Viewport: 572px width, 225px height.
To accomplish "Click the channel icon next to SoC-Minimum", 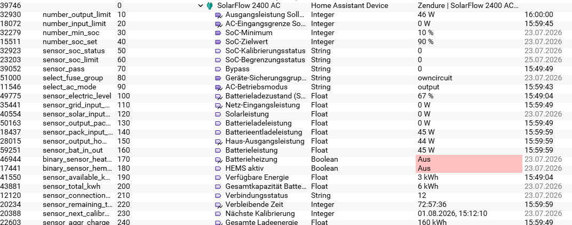I will 219,33.
